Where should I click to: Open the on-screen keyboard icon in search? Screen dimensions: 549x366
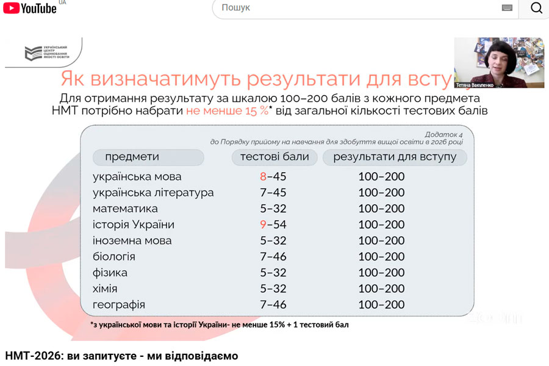point(507,8)
